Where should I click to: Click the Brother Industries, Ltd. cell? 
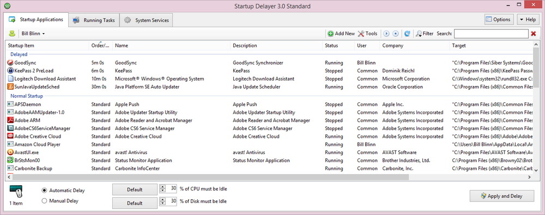(x=407, y=161)
